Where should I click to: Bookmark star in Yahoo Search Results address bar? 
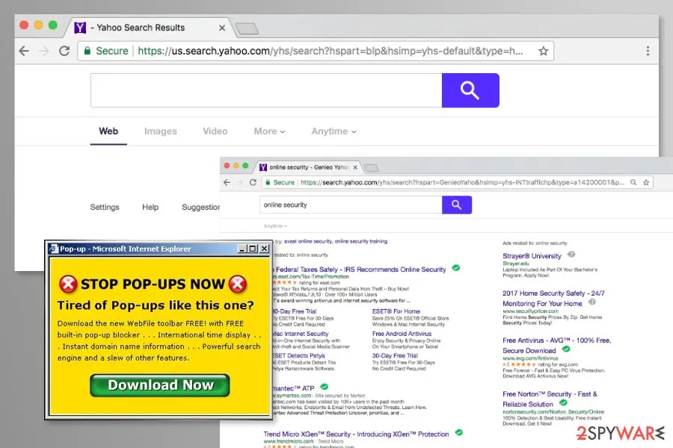coord(544,51)
